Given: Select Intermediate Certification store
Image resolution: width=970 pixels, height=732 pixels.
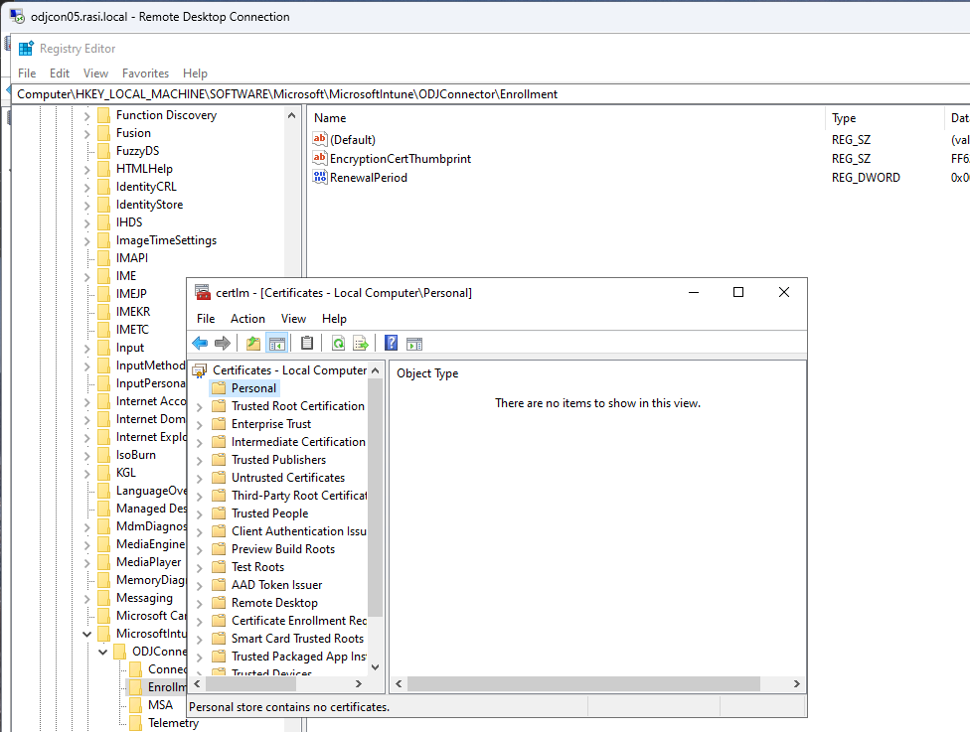Looking at the screenshot, I should tap(298, 442).
